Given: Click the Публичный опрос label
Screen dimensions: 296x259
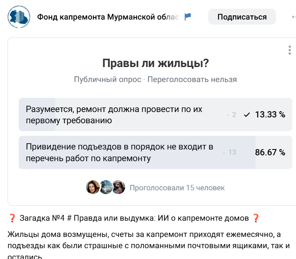Looking at the screenshot, I should point(107,80).
